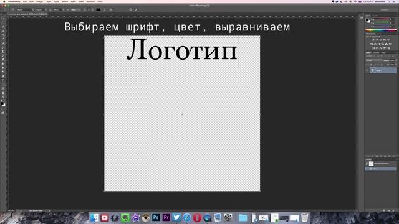Screen dimensions: 399x224
Task: Click the Apple menu icon
Action: pyautogui.click(x=4, y=1)
